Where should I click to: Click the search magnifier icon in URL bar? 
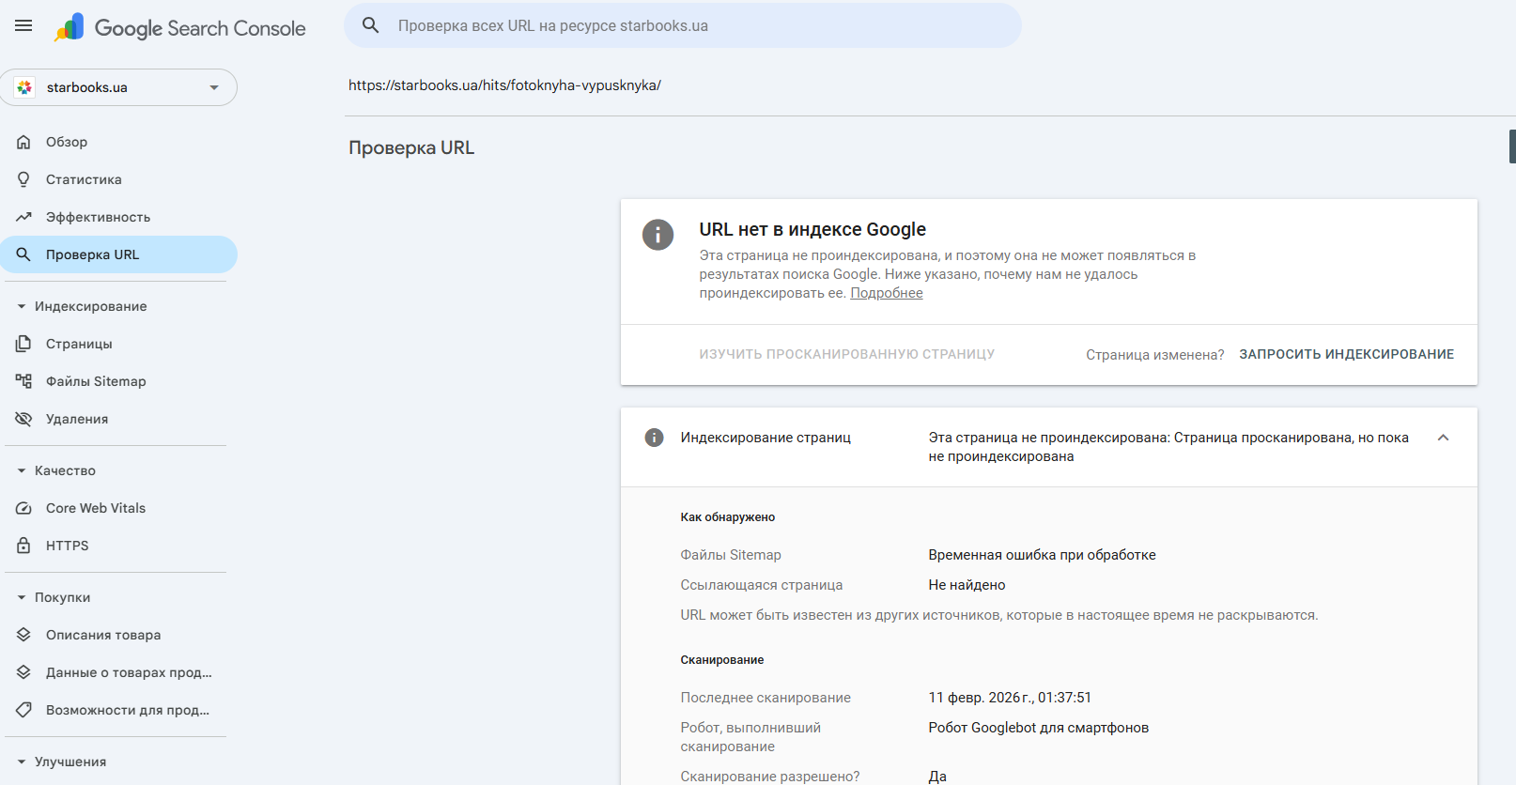point(371,25)
